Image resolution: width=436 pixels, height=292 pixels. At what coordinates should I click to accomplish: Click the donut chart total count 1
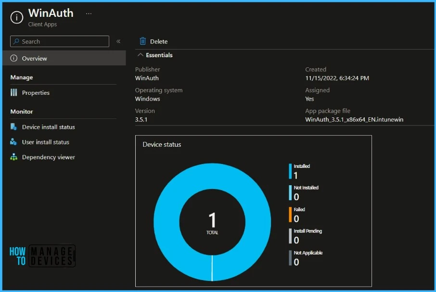point(212,220)
